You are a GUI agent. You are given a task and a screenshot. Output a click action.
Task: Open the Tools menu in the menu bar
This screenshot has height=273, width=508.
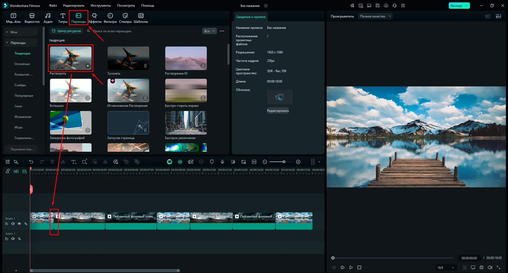[100, 6]
